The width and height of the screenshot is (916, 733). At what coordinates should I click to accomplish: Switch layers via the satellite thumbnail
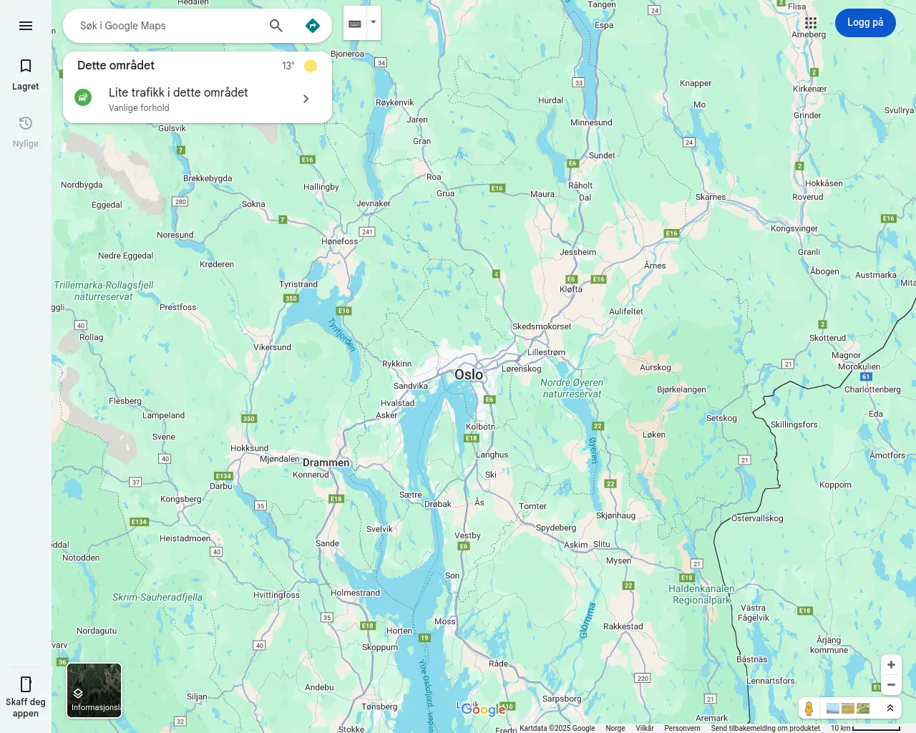[x=94, y=690]
